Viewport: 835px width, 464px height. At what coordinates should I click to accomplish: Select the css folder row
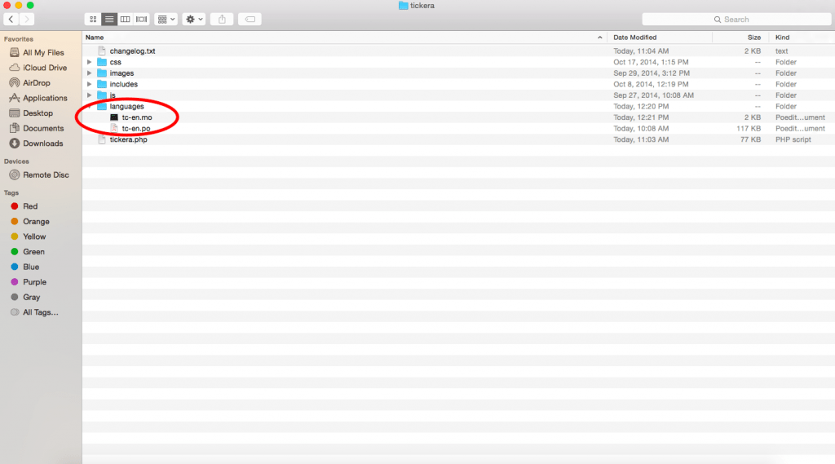[x=458, y=62]
